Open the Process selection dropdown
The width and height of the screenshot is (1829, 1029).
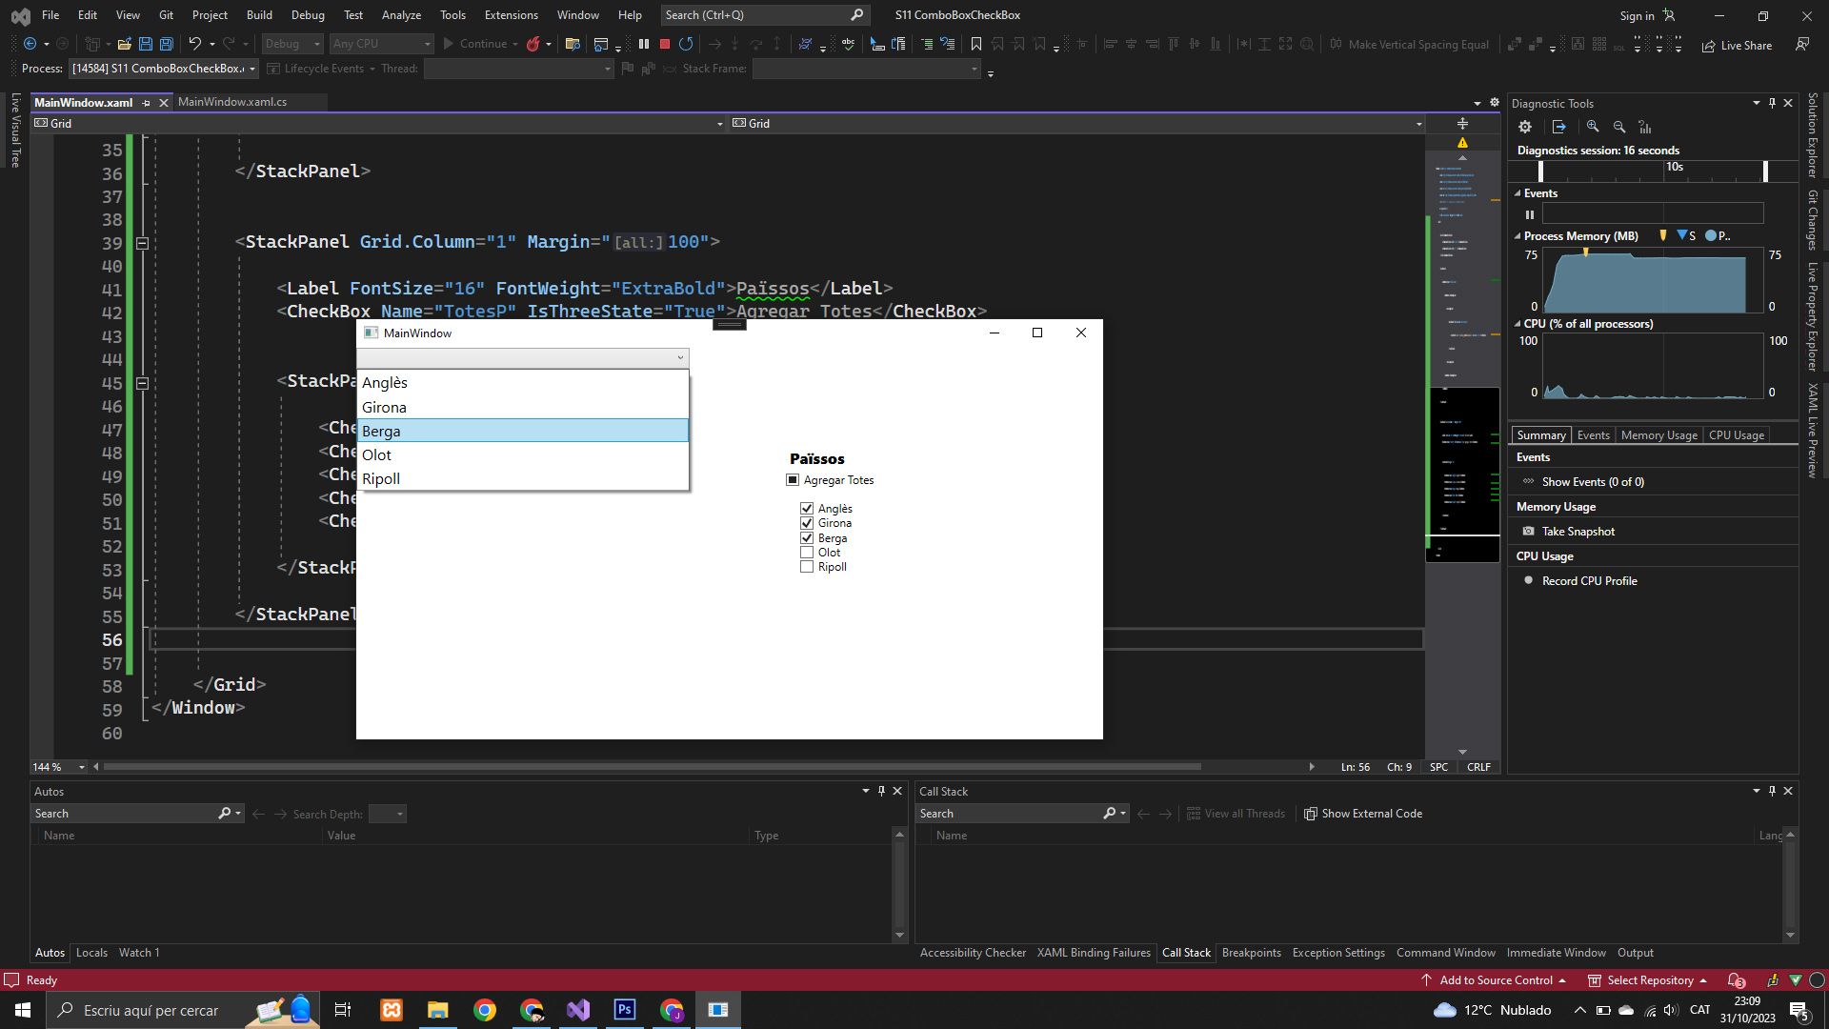[252, 69]
